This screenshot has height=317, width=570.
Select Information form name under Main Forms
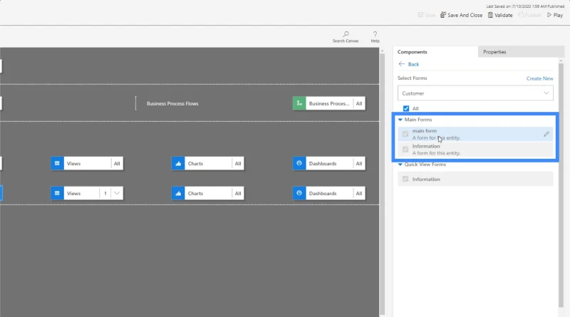[x=425, y=146]
